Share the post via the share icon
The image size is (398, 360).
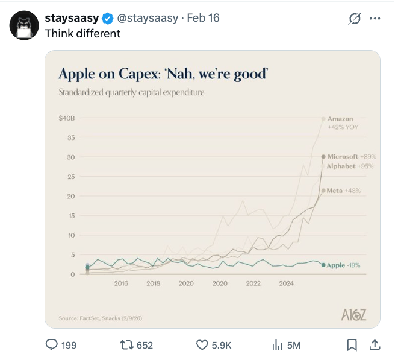(x=375, y=345)
